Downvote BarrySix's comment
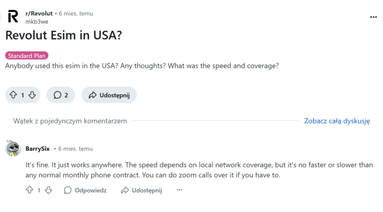This screenshot has width=383, height=212. 48,190
